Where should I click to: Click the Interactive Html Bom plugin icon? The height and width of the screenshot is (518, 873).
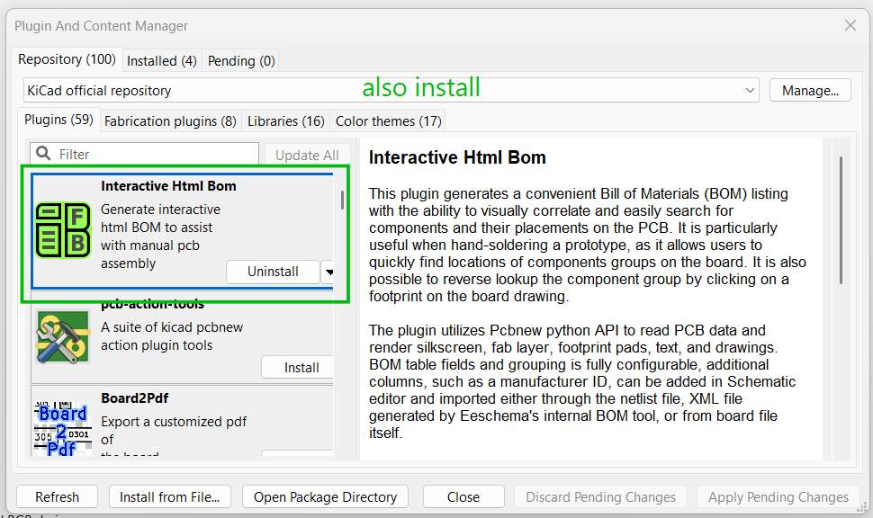click(x=63, y=229)
